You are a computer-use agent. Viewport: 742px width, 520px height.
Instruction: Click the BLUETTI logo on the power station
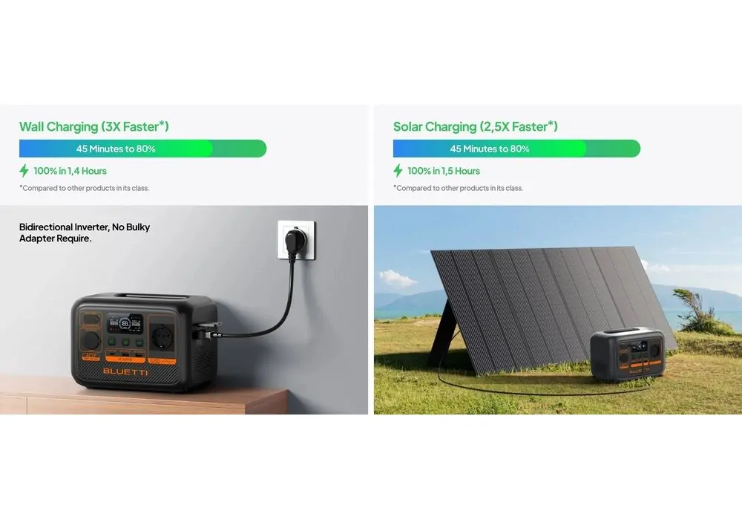point(125,371)
